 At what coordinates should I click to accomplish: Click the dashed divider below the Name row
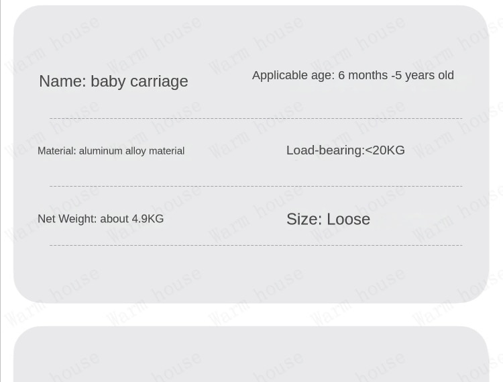tap(256, 118)
